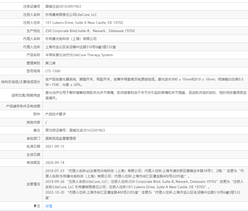The width and height of the screenshot is (248, 211).
Task: Click the 适用范围/预期用途 label
Action: tap(26, 95)
